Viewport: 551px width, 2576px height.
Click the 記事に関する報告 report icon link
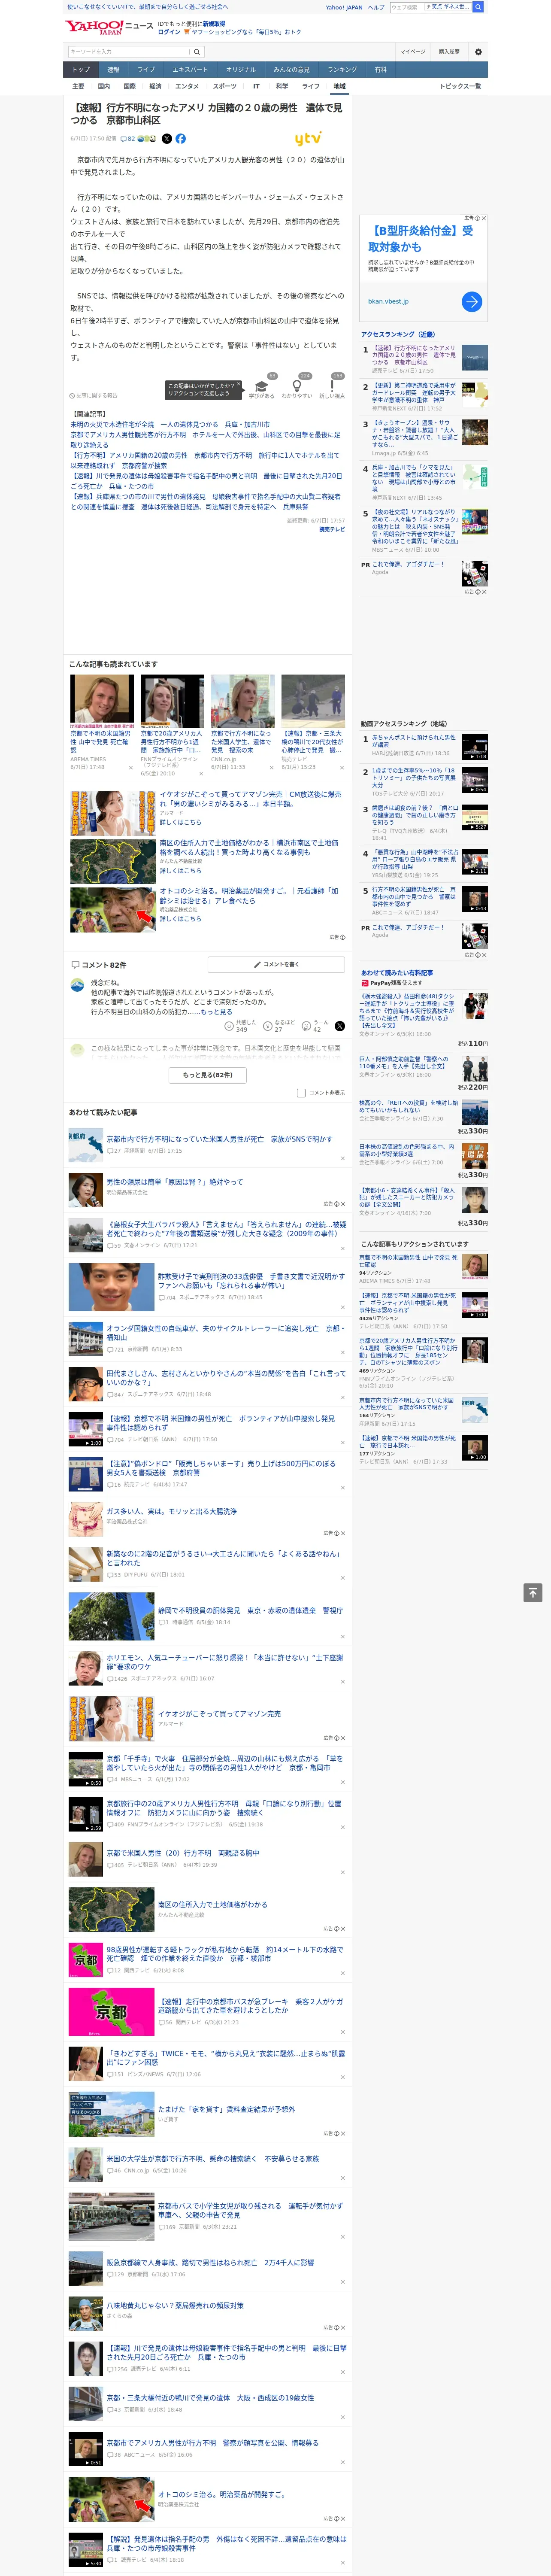coord(93,395)
